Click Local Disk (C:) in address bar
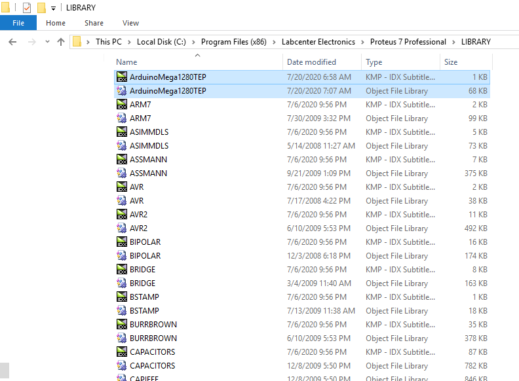The image size is (519, 381). [x=161, y=42]
